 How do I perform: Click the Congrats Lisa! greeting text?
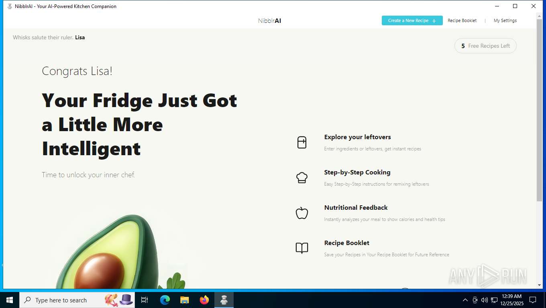77,71
